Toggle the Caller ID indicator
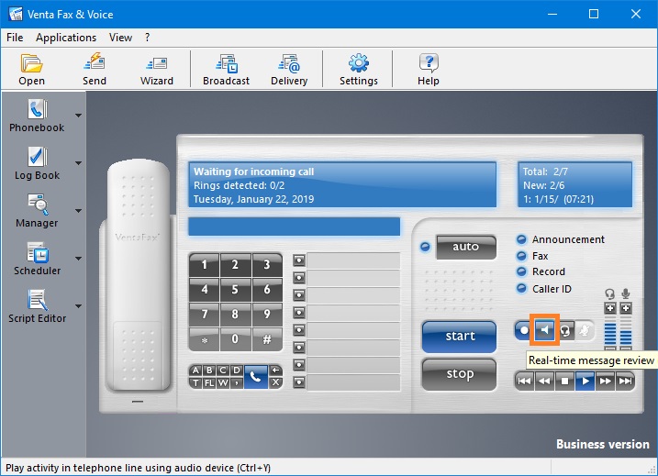Viewport: 658px width, 476px height. pyautogui.click(x=521, y=289)
